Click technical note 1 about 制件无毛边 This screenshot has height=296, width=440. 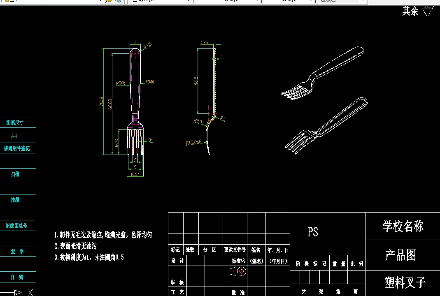point(103,235)
